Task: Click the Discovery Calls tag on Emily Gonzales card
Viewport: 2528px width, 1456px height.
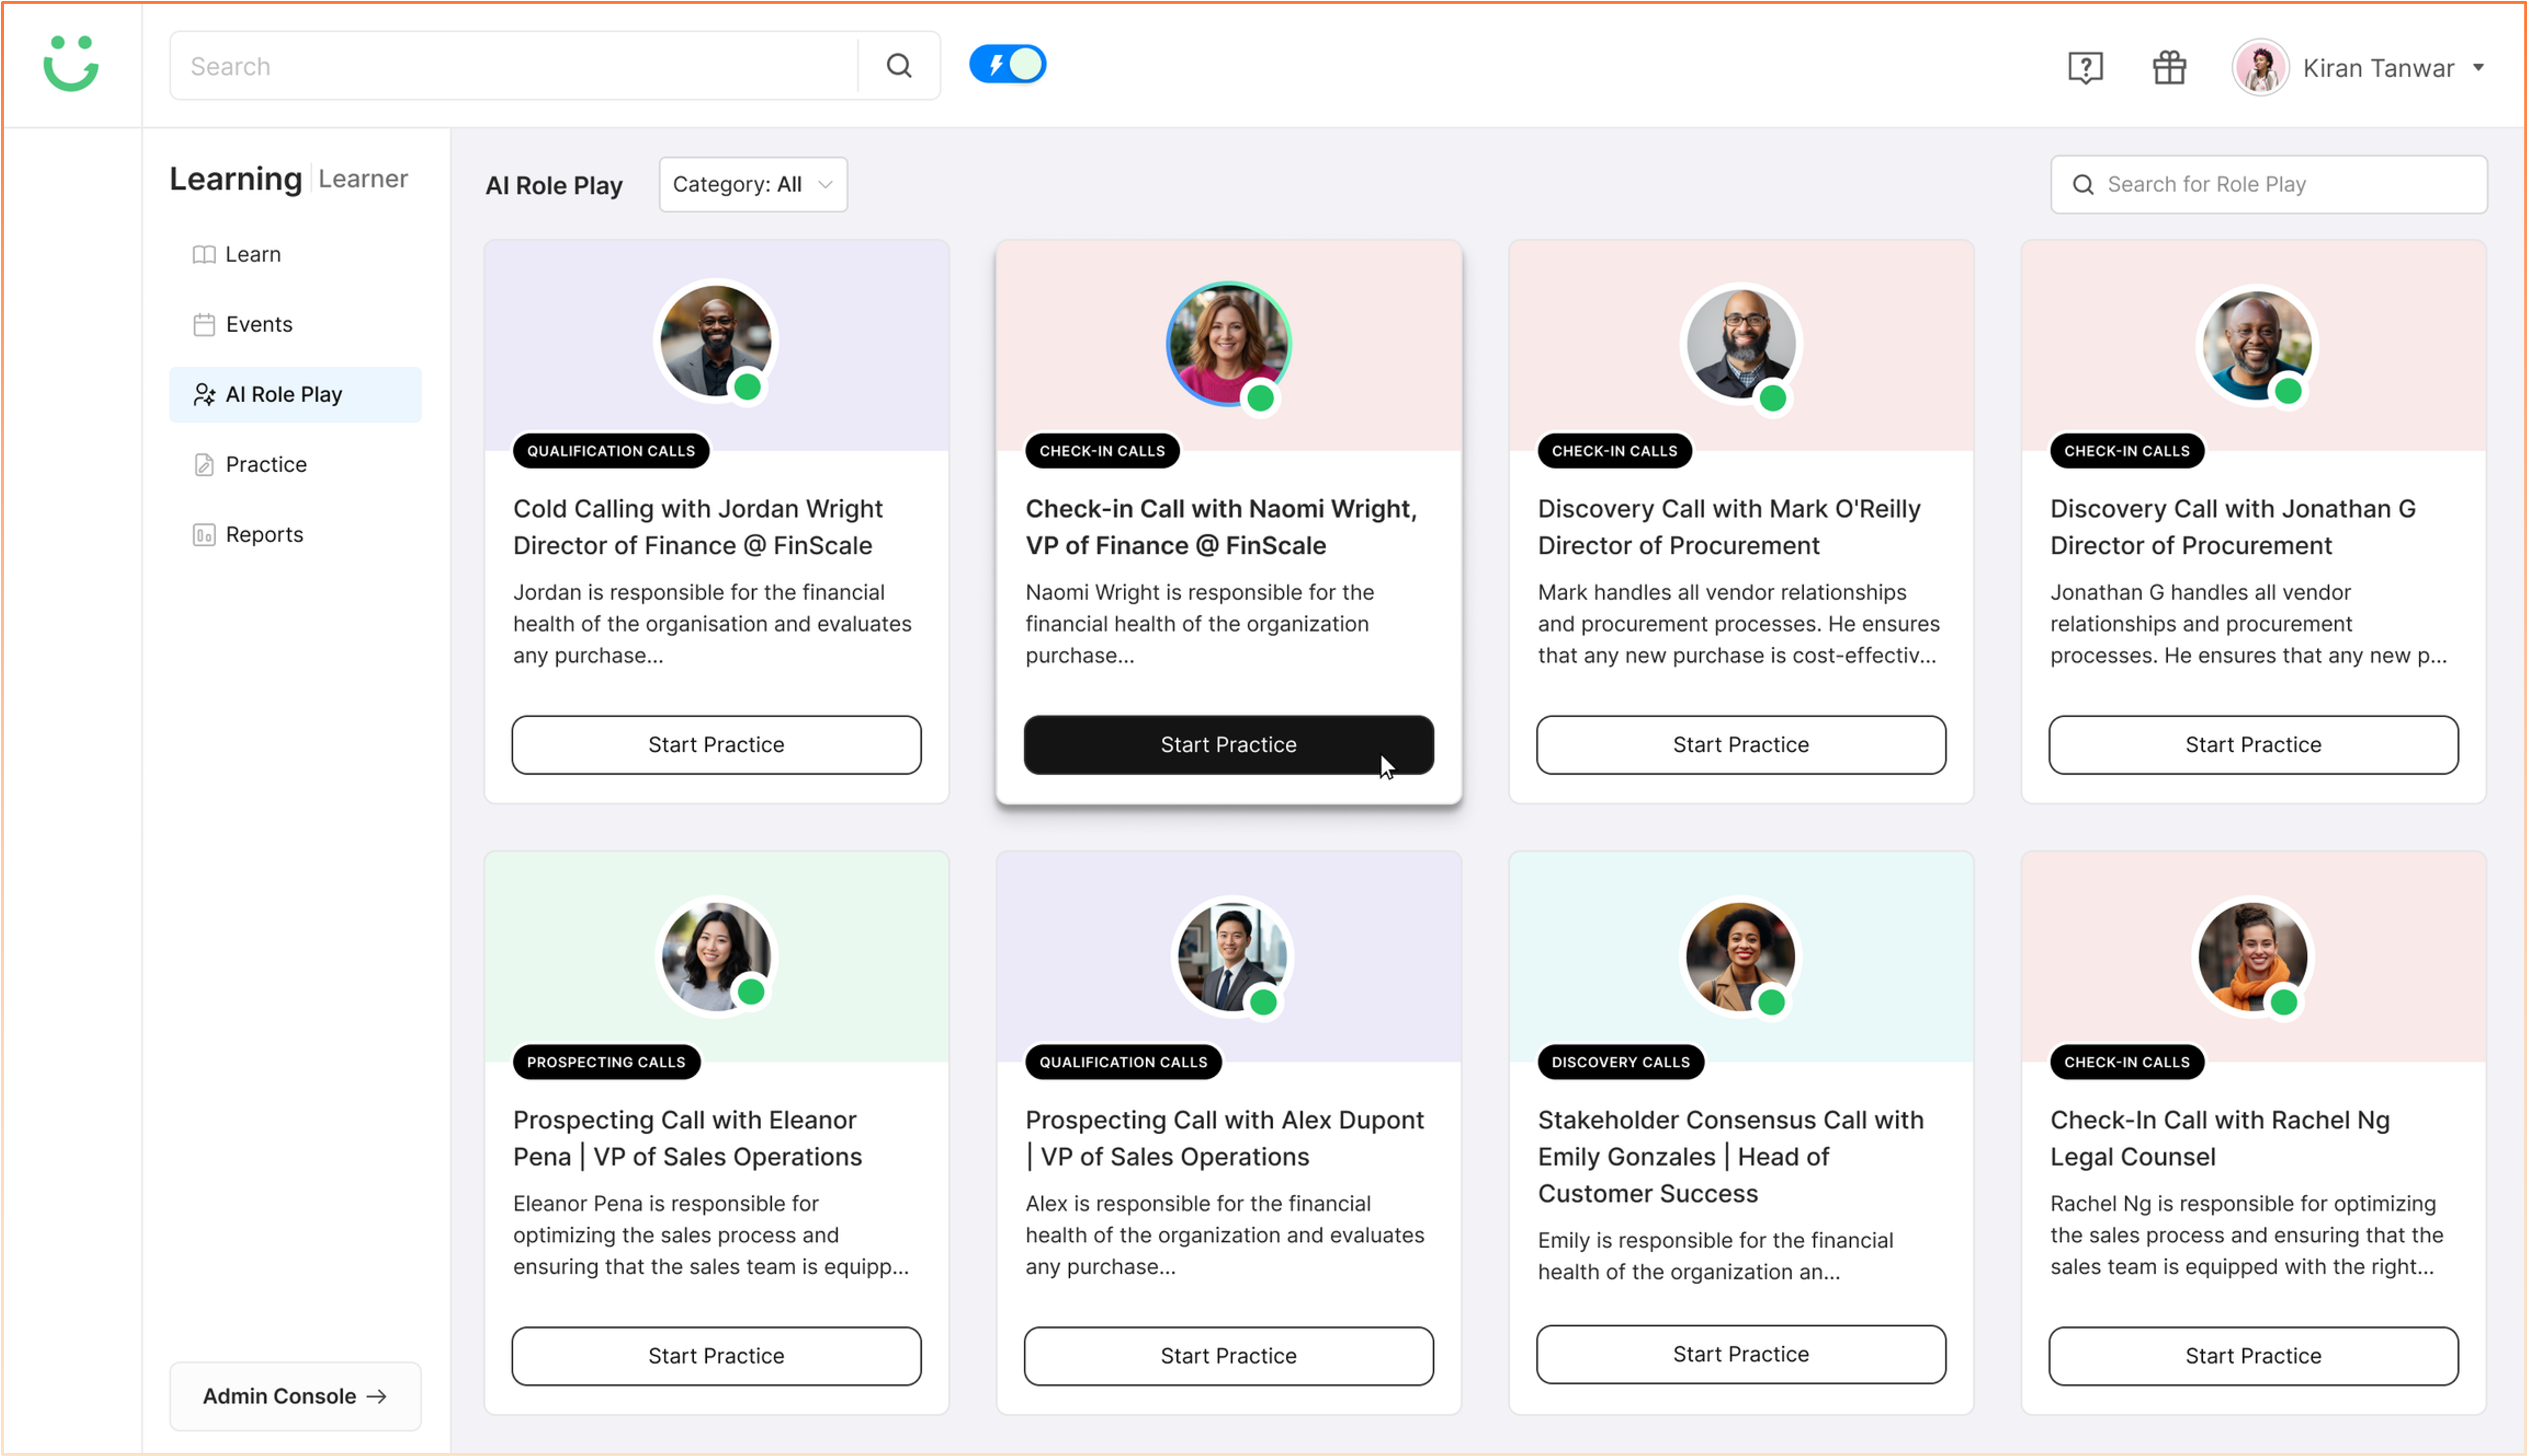Action: [1620, 1062]
